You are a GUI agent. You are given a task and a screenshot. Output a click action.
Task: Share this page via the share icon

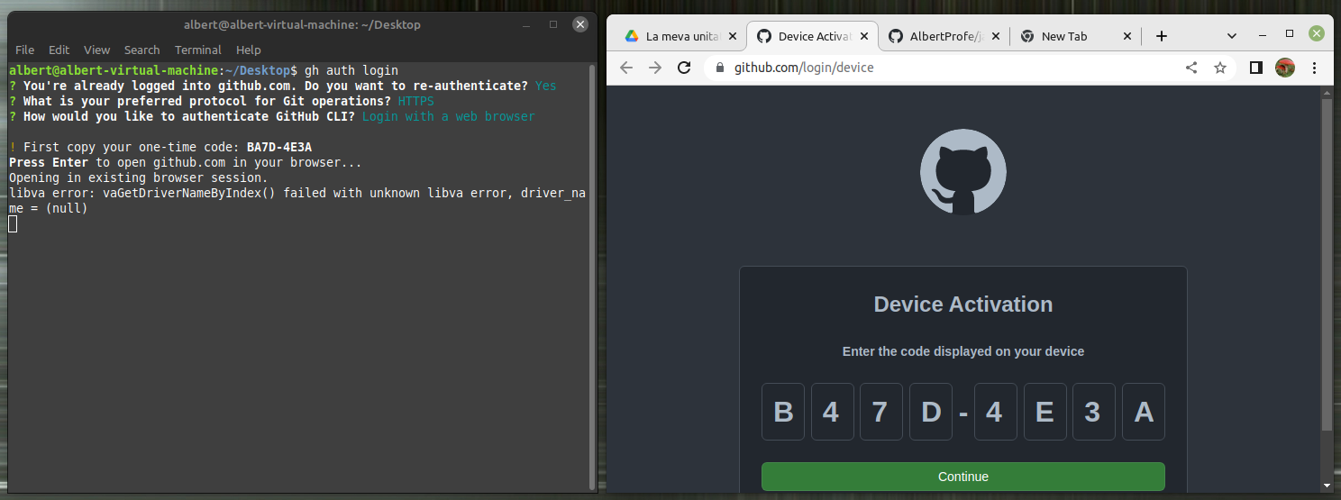[1191, 68]
